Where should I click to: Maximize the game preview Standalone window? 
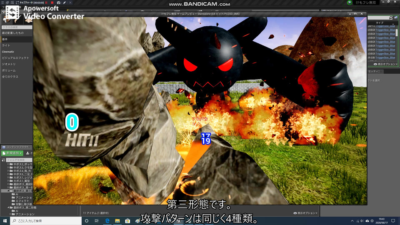(355, 14)
